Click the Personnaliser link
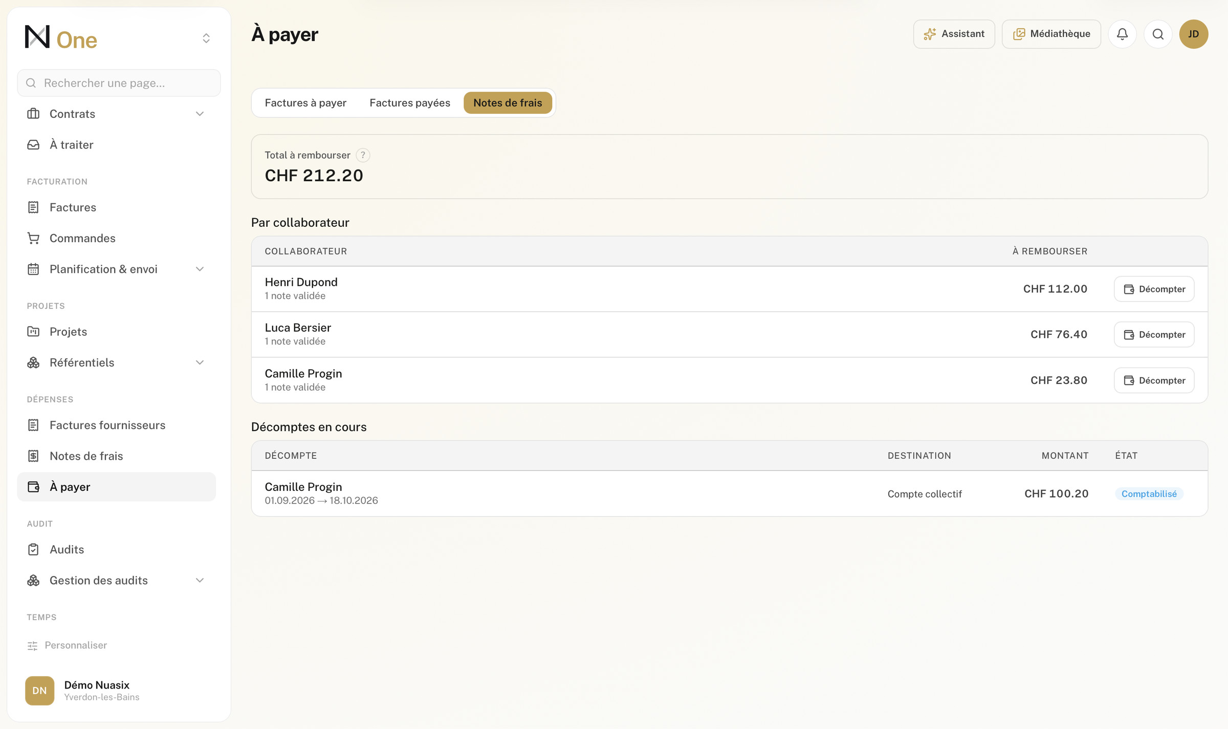 pos(67,646)
